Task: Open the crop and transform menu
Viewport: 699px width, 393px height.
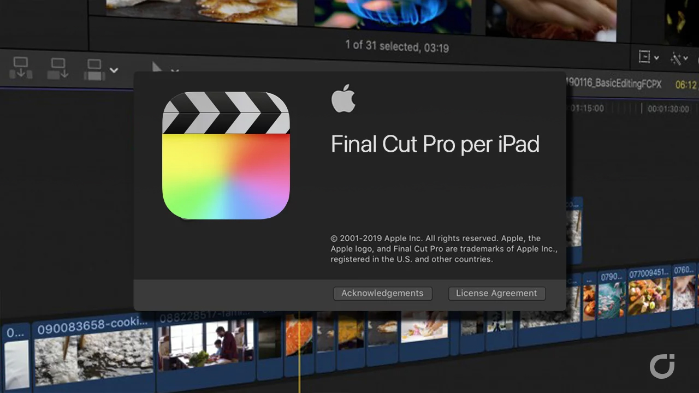Action: [648, 57]
